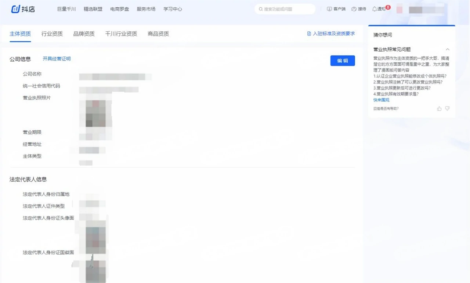Select the 商品资质 tab
The image size is (470, 283).
click(158, 34)
